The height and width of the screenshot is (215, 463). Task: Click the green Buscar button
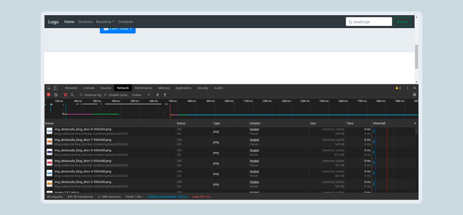tap(402, 22)
